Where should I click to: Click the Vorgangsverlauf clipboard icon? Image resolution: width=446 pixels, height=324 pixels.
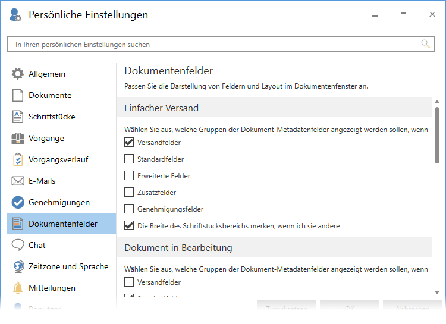18,159
